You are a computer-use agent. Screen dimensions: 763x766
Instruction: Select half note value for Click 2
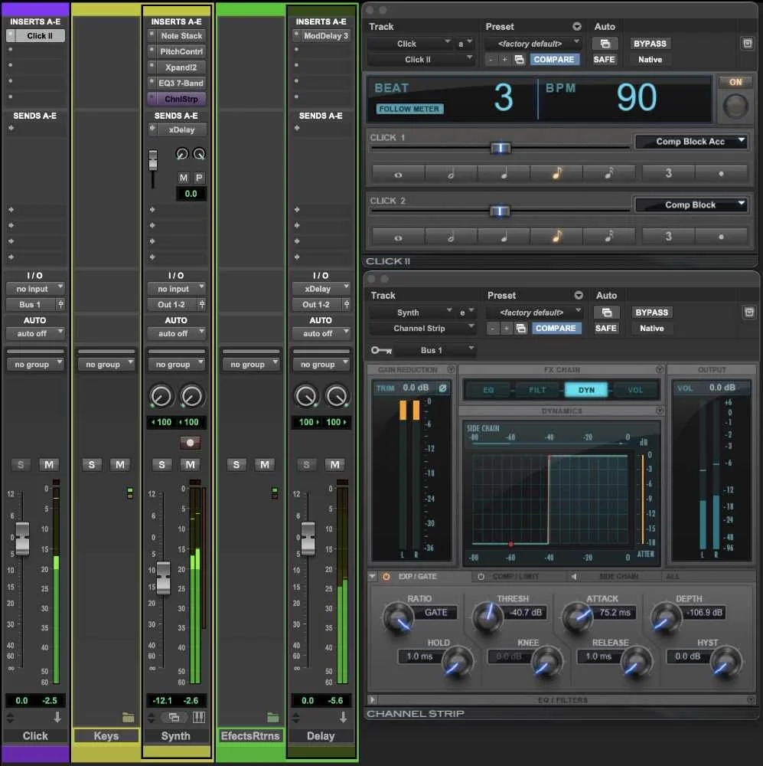[451, 237]
